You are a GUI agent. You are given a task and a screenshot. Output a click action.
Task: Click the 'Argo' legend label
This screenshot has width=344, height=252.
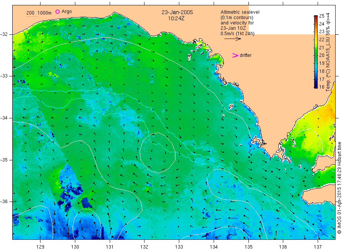point(67,11)
